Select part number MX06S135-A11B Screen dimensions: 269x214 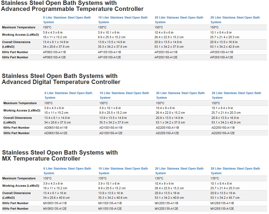point(55,203)
